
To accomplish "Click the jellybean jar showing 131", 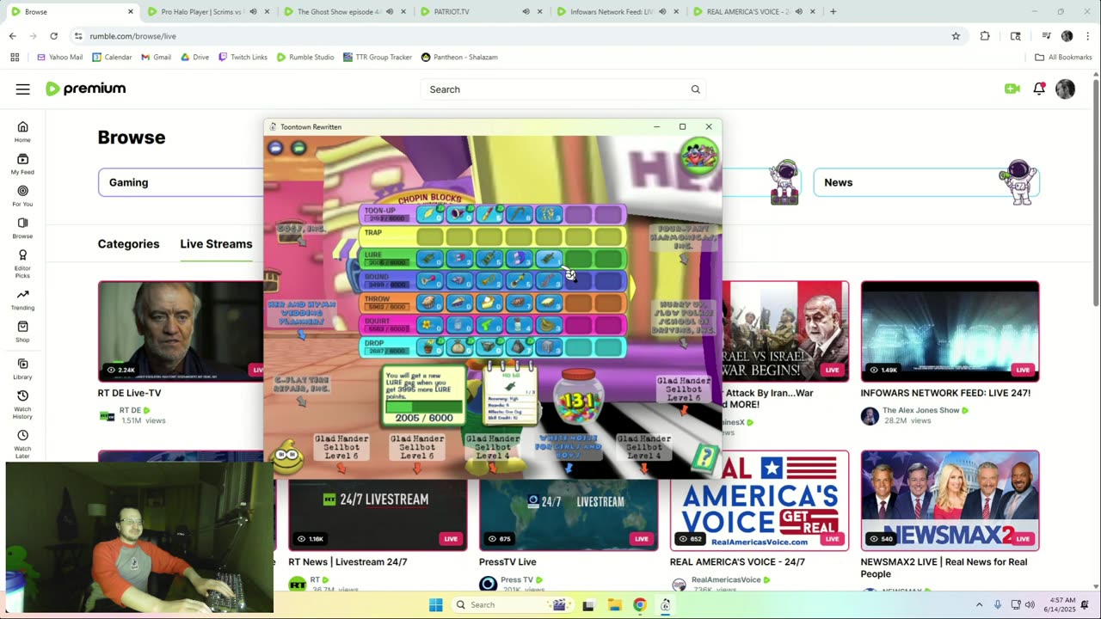I will 578,398.
